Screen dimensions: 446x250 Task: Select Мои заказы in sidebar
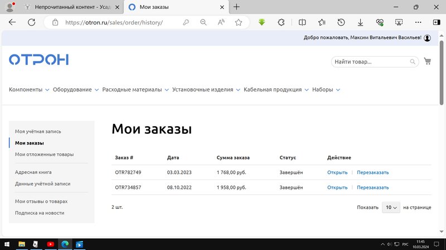click(30, 143)
